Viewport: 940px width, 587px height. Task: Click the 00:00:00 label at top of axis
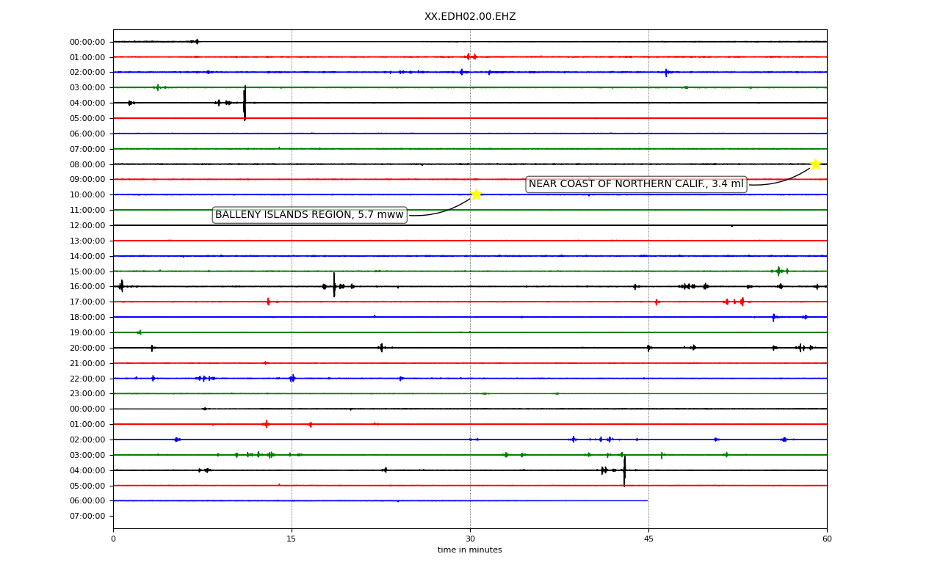point(87,42)
